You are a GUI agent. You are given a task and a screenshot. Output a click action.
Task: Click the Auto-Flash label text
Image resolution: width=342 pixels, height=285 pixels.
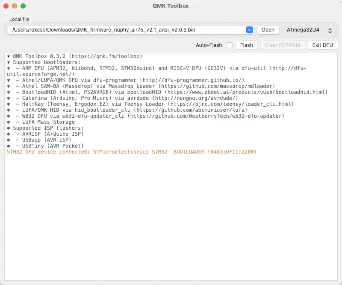(209, 45)
